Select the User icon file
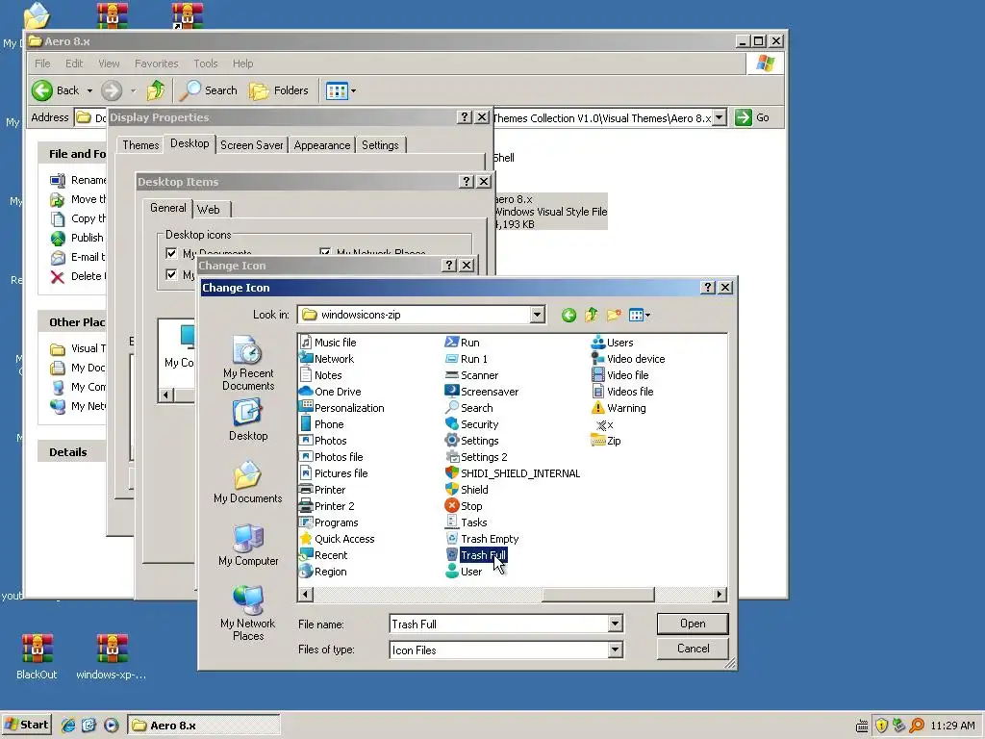 tap(465, 572)
